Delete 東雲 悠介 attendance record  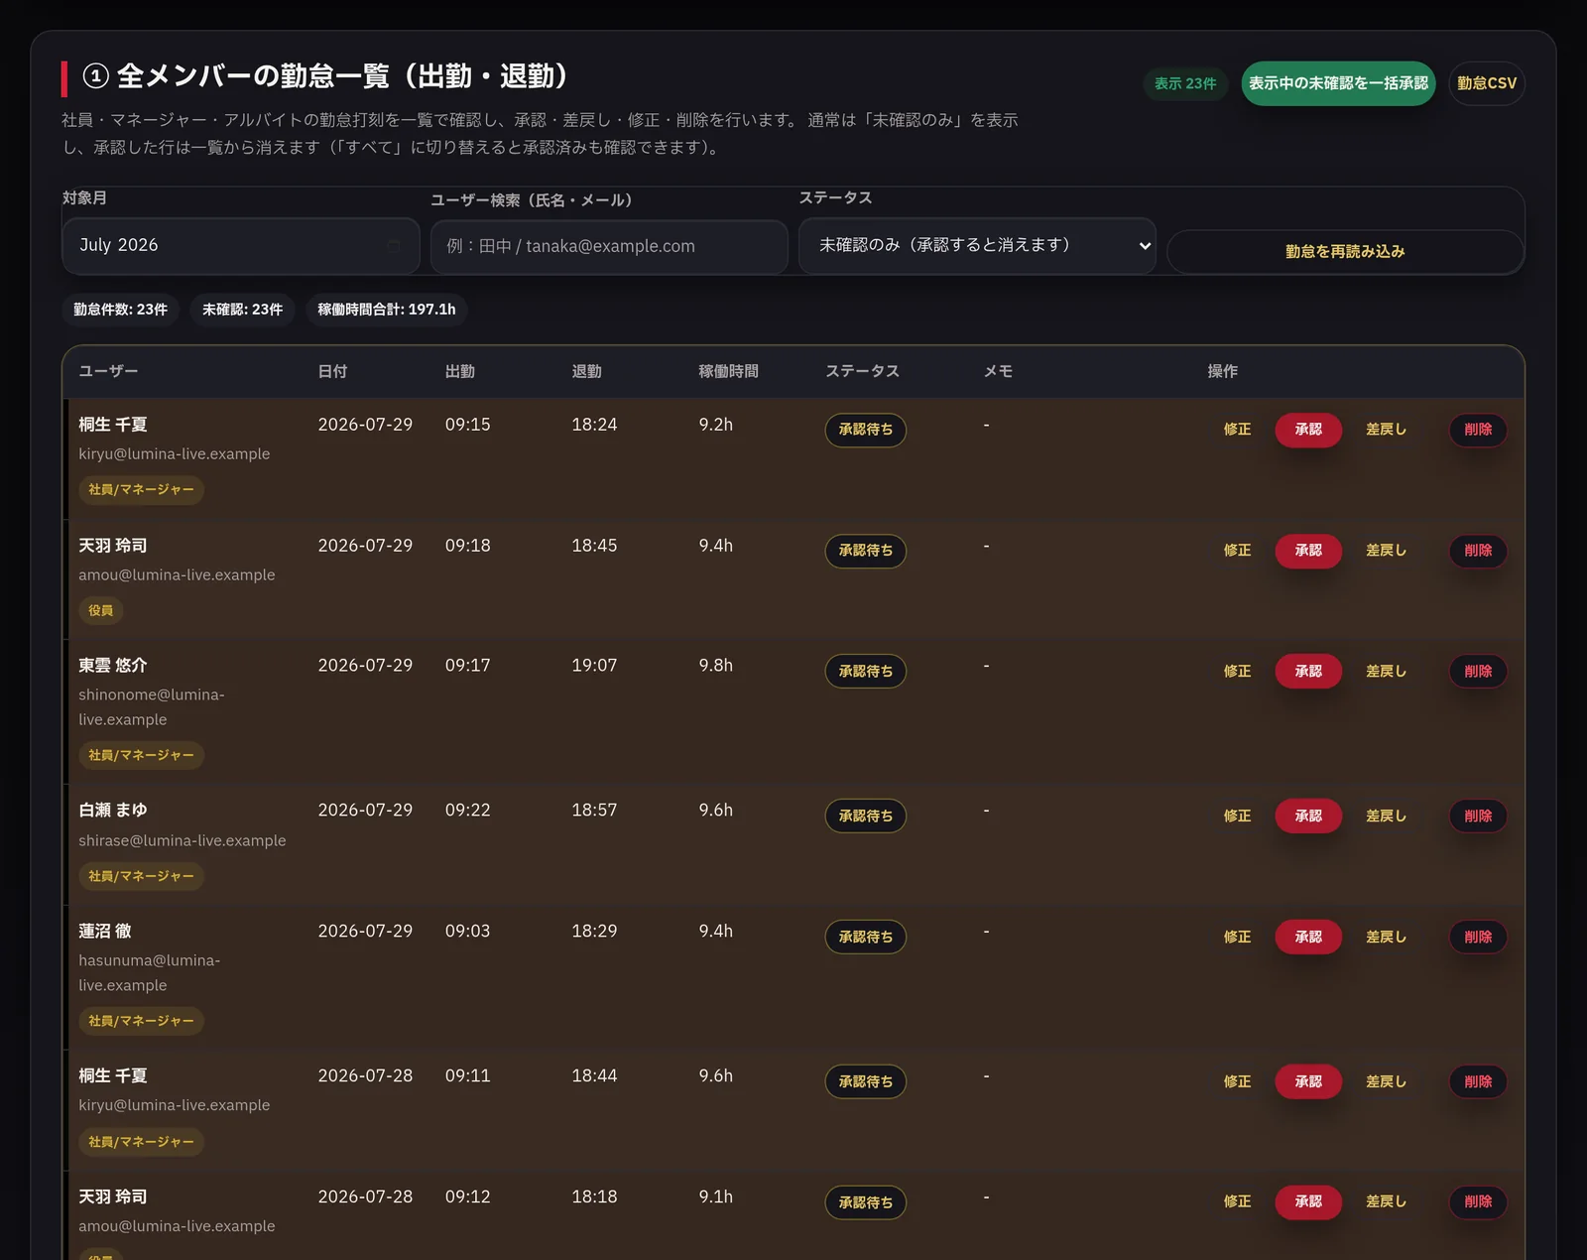(x=1478, y=672)
